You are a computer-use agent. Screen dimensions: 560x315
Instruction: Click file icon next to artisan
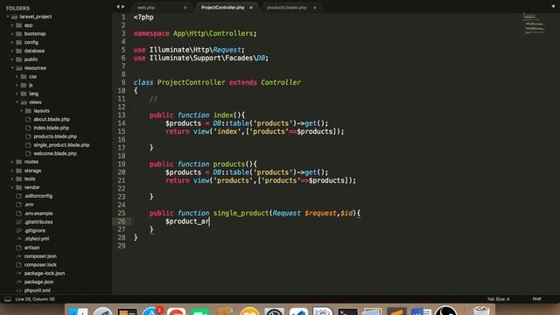click(19, 248)
